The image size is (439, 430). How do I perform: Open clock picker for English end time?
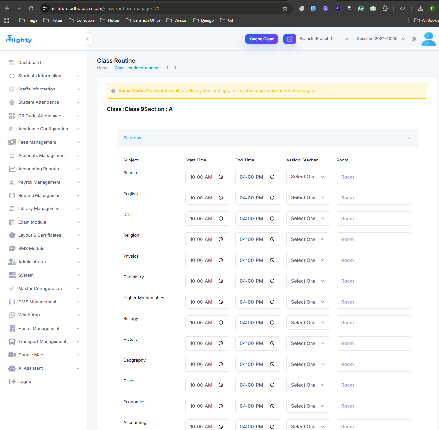tap(272, 198)
